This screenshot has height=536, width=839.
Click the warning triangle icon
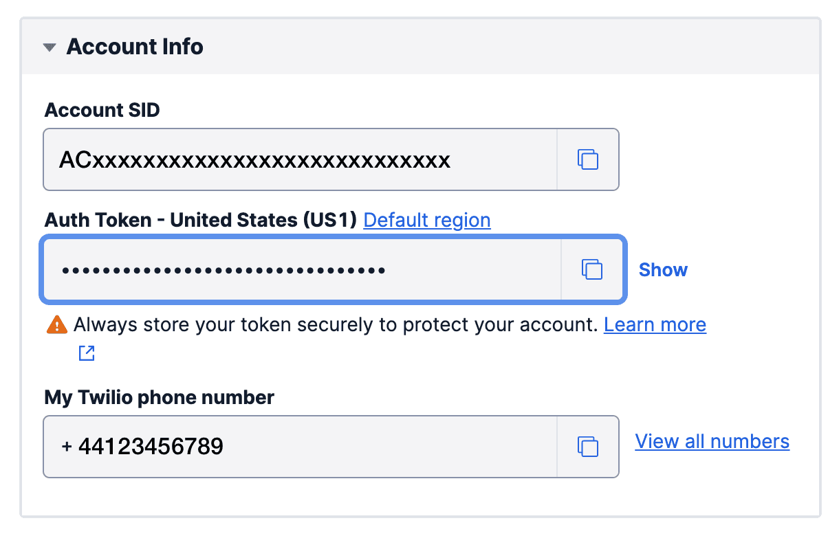click(57, 324)
